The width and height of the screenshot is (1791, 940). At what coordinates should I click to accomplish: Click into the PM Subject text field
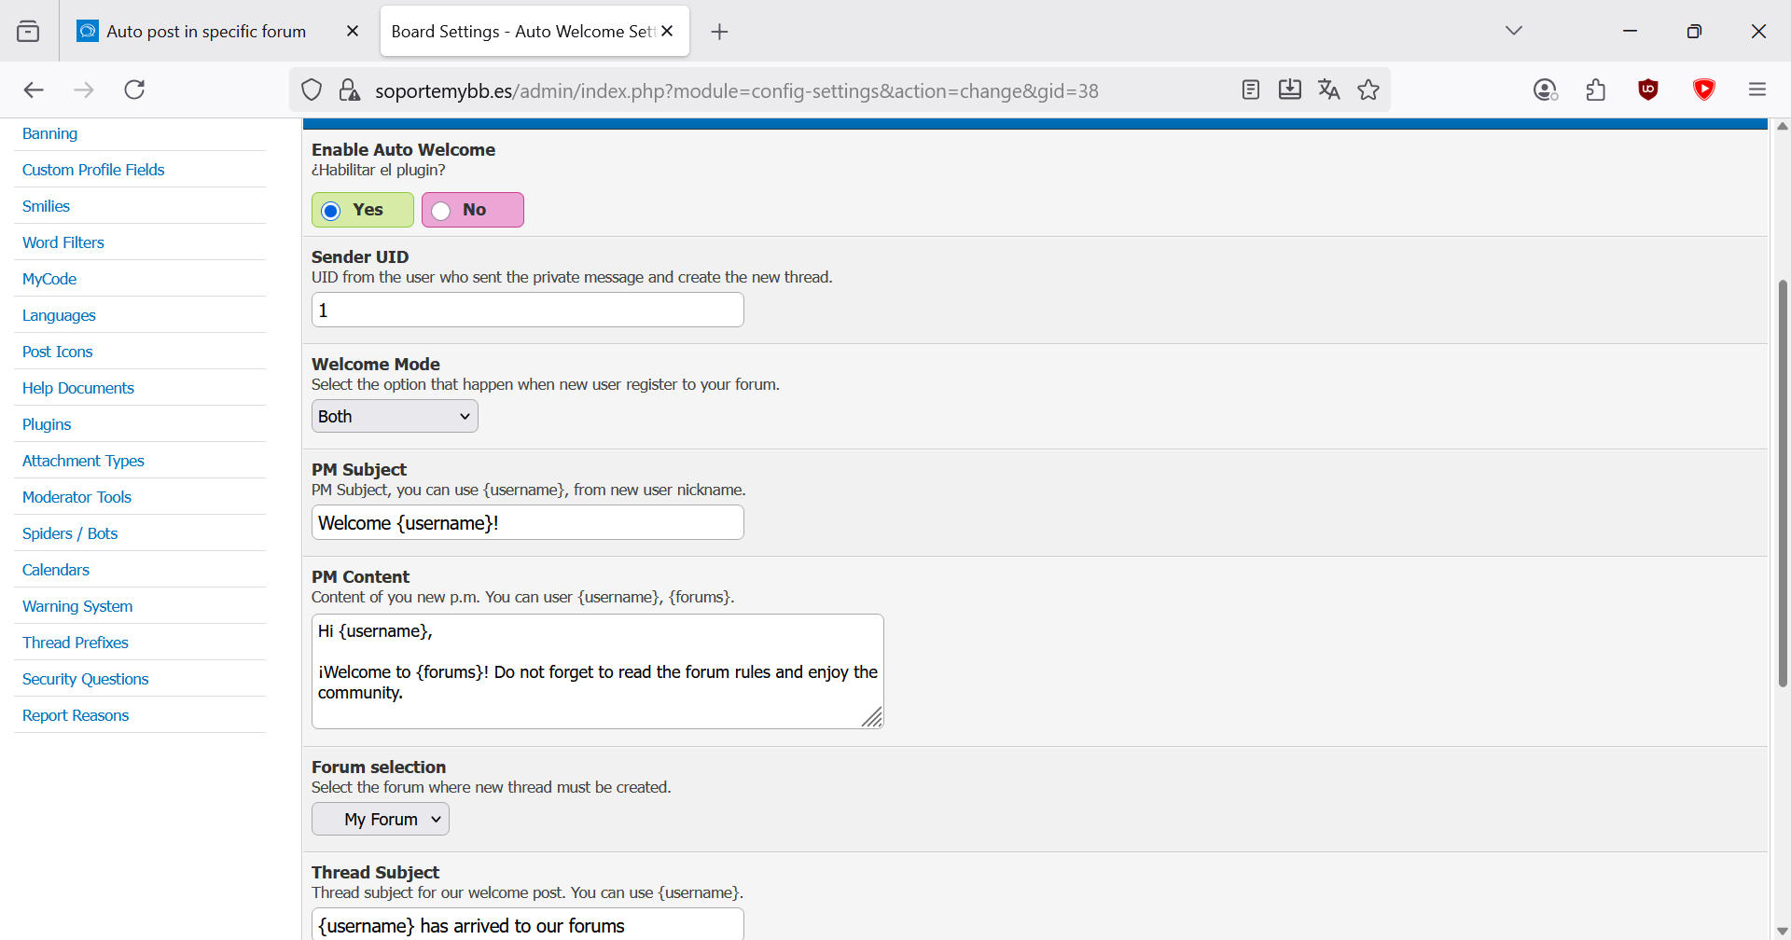pos(527,523)
